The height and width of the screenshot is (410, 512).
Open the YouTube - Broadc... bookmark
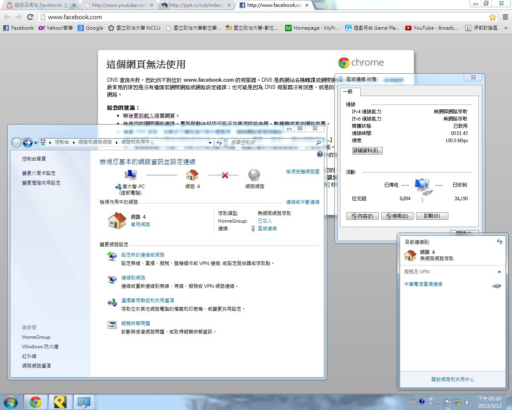pyautogui.click(x=432, y=28)
